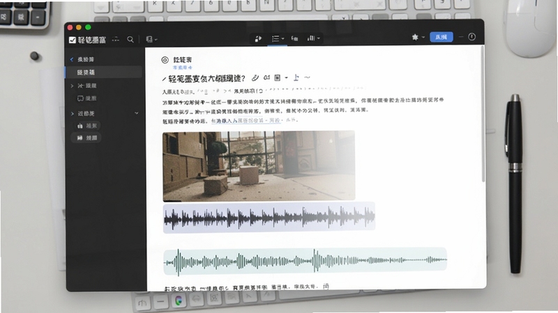Open dropdown arrow after square layout icon
558x313 pixels.
[286, 78]
